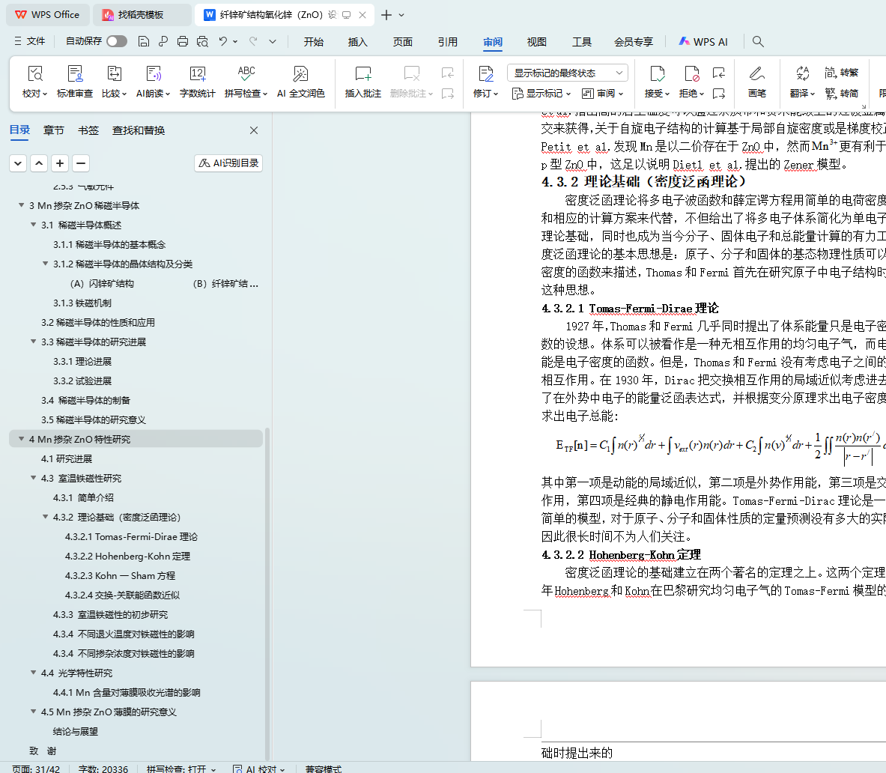Open the search magnifier in menu bar
This screenshot has height=773, width=886.
tap(758, 42)
